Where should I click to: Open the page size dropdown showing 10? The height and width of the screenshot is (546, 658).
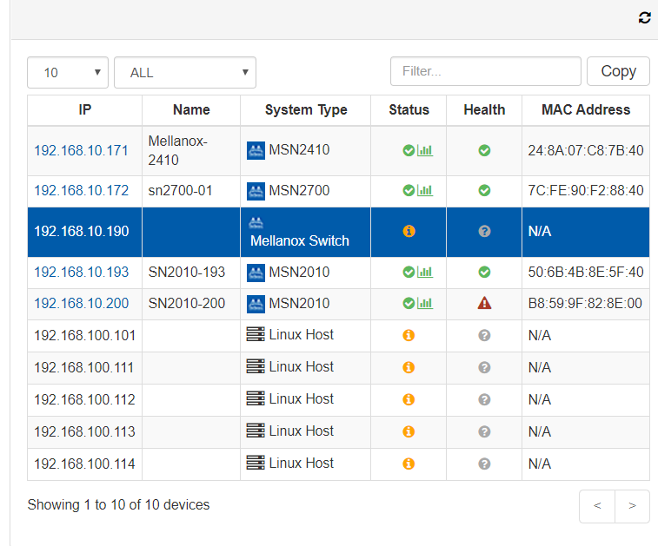click(x=68, y=73)
